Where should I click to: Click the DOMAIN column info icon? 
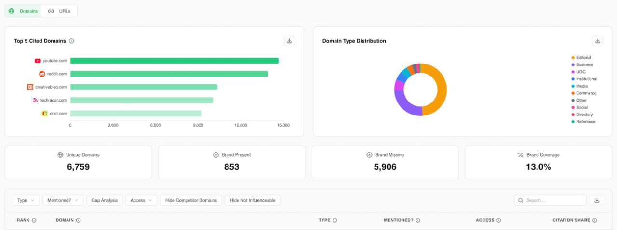[78, 220]
